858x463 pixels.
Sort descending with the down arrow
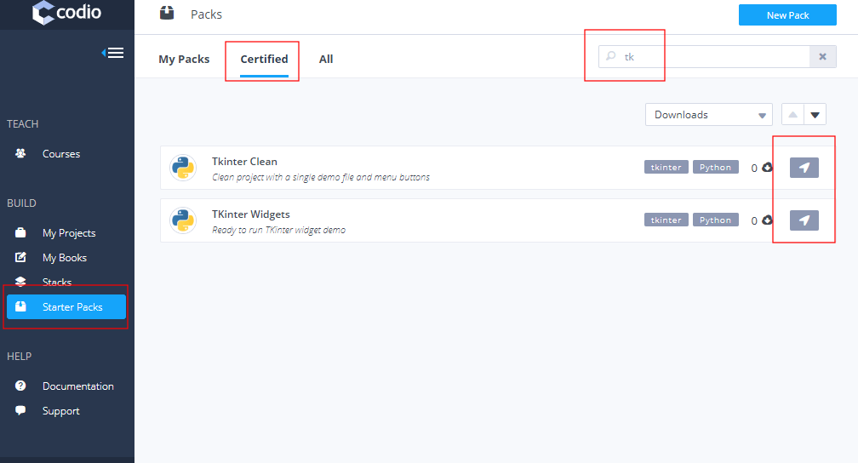815,115
